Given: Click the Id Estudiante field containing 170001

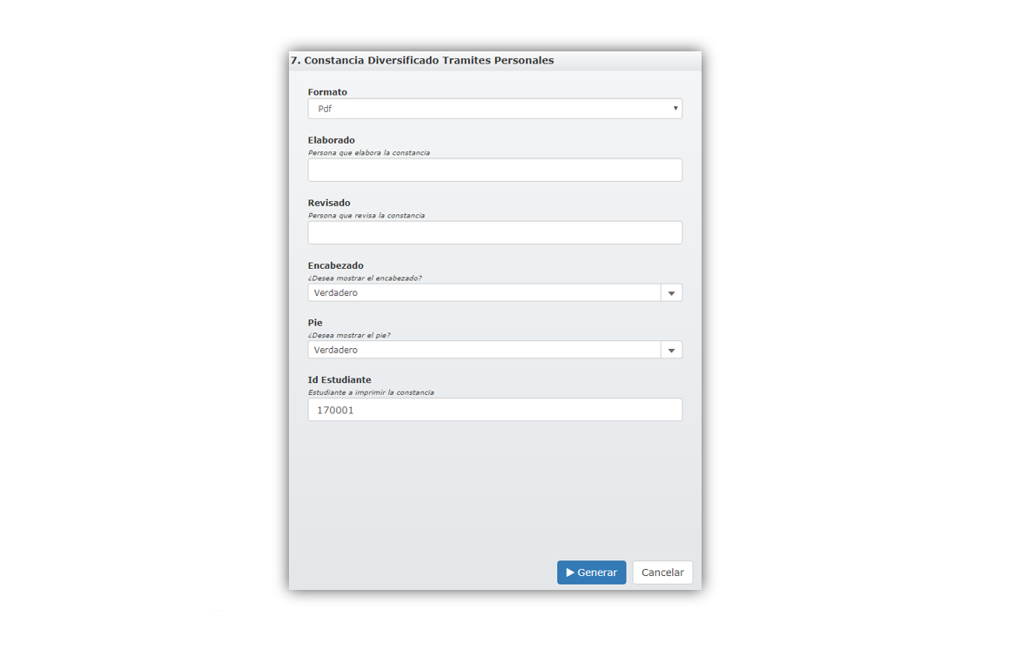Looking at the screenshot, I should coord(494,410).
